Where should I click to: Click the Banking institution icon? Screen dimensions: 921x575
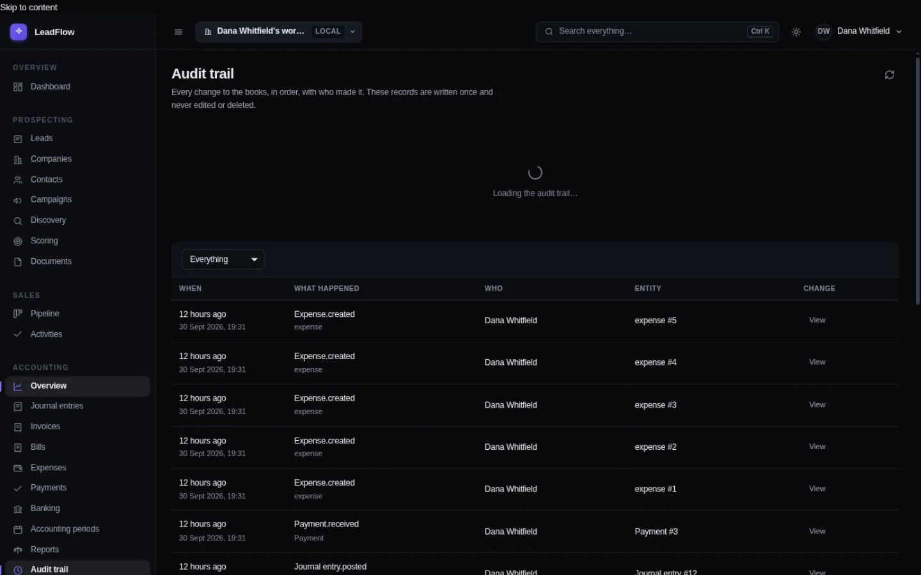point(18,509)
